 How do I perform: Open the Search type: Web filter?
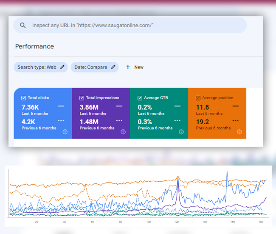(x=37, y=67)
